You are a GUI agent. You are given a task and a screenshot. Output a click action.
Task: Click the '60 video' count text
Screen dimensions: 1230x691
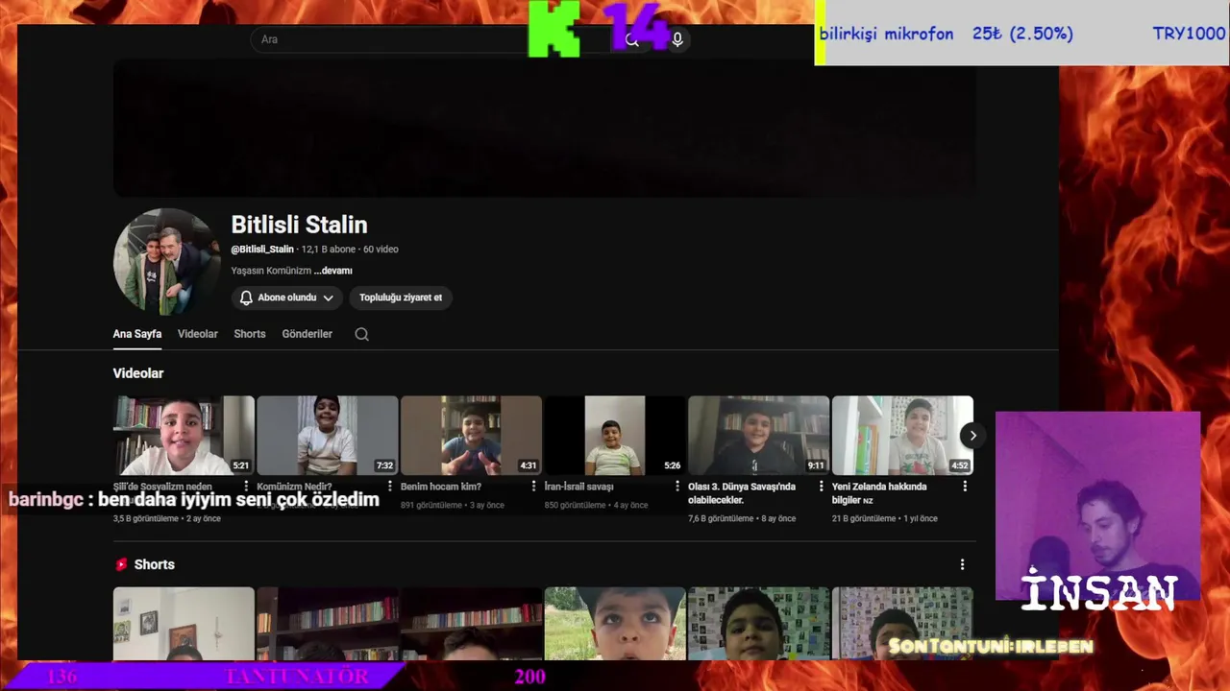pos(381,250)
